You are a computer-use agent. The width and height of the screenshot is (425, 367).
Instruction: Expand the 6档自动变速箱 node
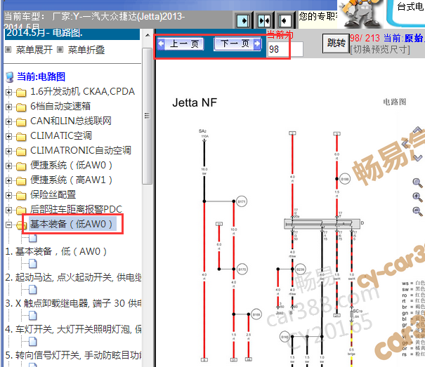(8, 107)
